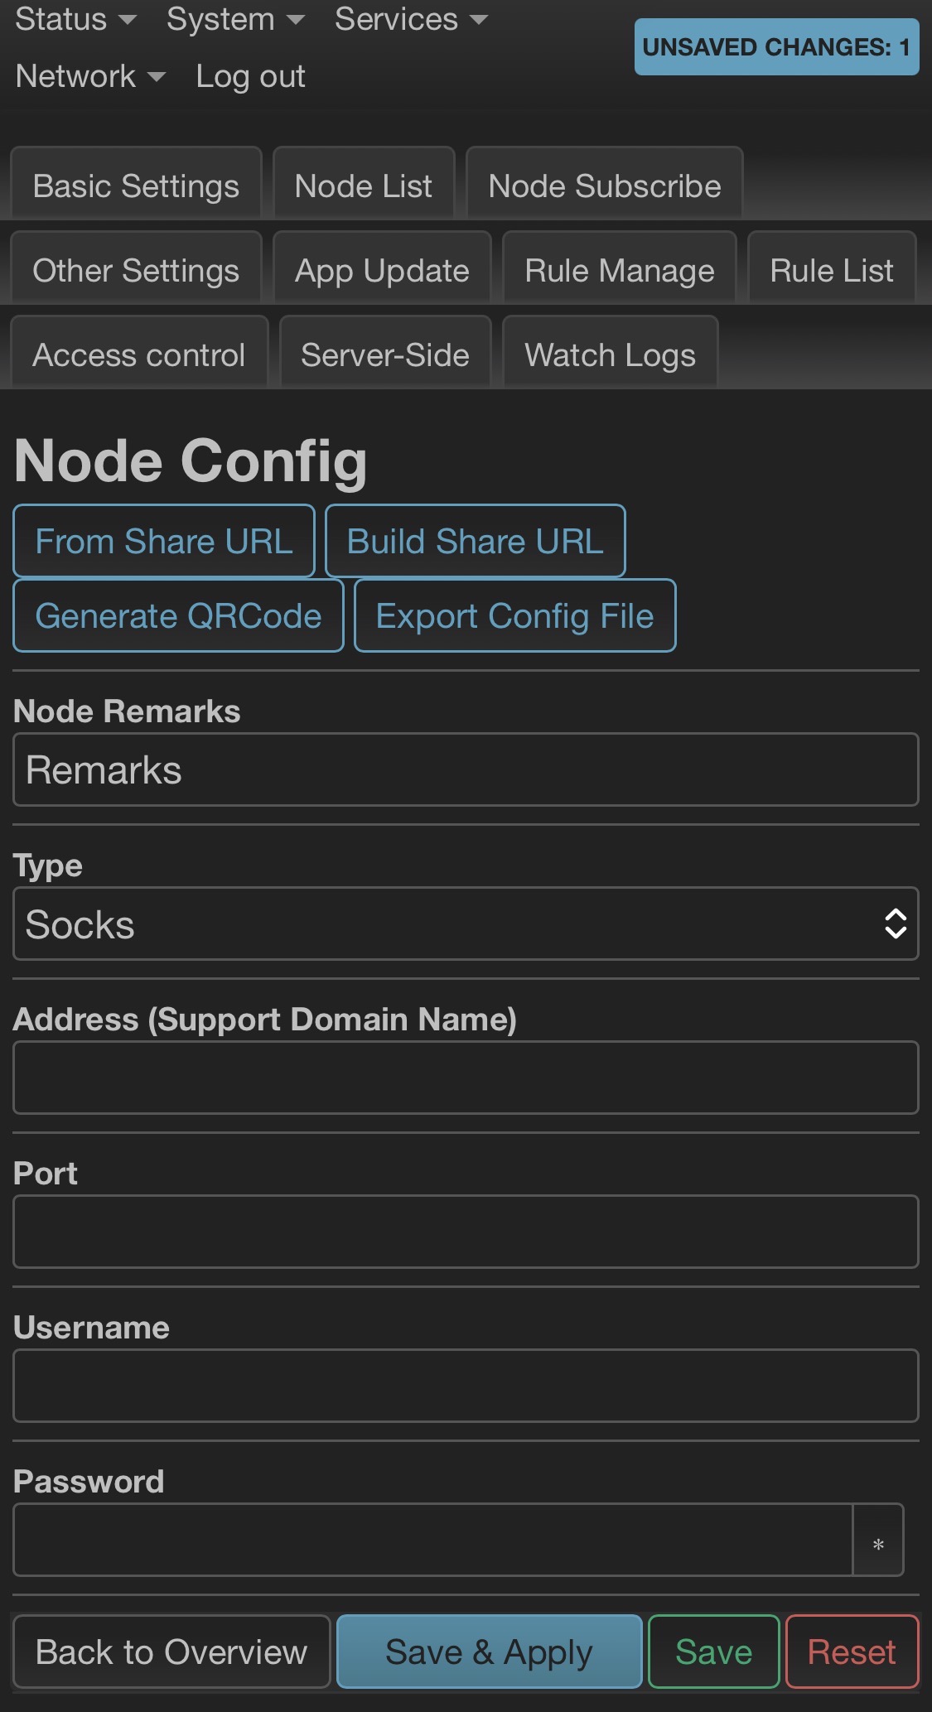Click the red Reset button
This screenshot has height=1712, width=932.
tap(852, 1652)
